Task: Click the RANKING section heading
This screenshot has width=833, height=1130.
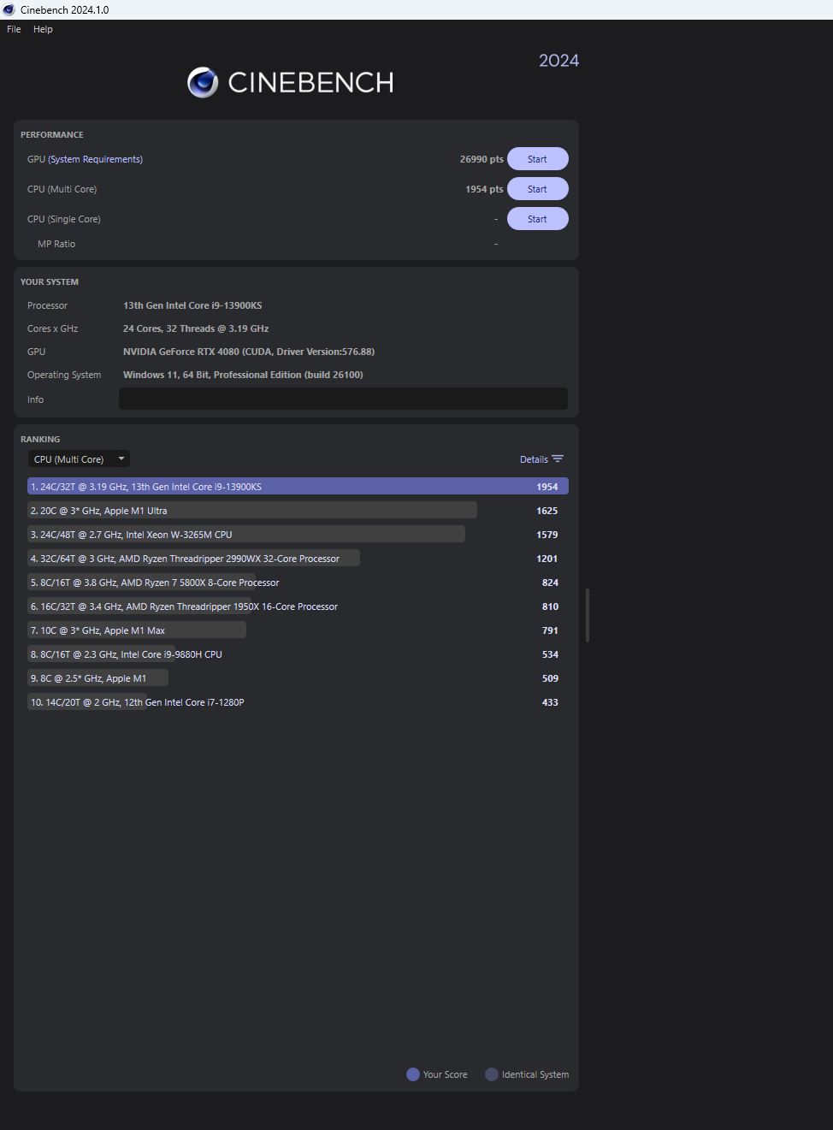Action: pyautogui.click(x=40, y=440)
